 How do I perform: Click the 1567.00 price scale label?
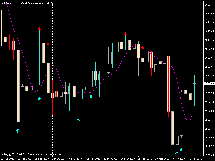pos(209,111)
